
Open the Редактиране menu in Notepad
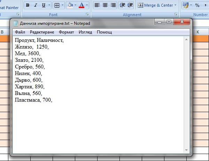point(42,32)
